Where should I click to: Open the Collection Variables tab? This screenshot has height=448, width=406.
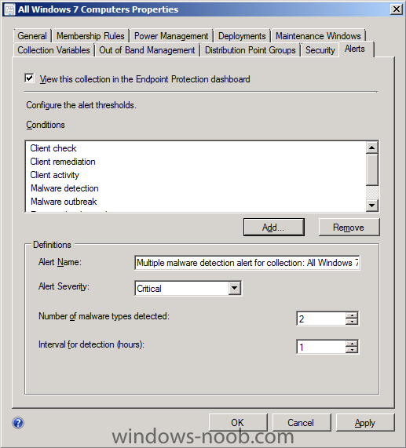(53, 50)
